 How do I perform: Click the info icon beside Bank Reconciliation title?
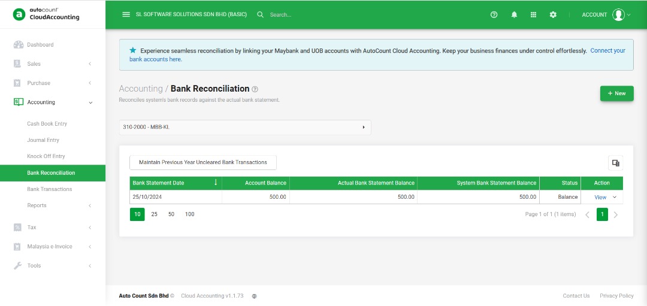(x=255, y=89)
